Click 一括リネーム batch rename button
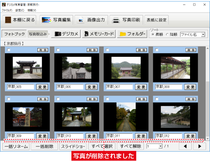Image resolution: width=210 pixels, height=161 pixels. coord(16,146)
